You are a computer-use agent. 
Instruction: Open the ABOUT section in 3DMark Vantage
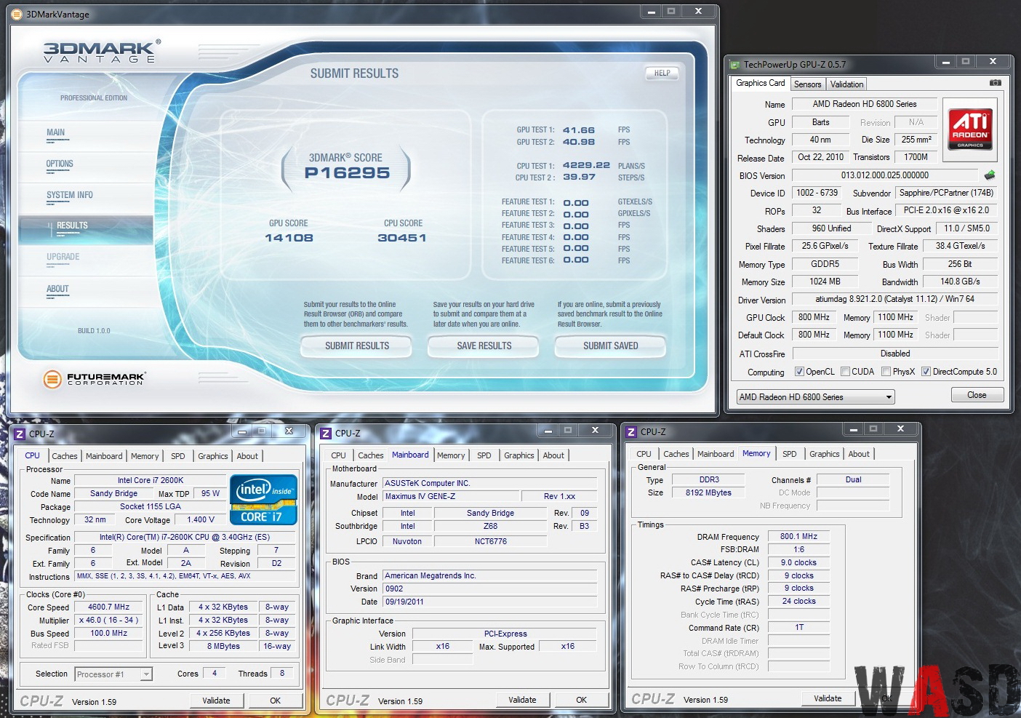[57, 289]
